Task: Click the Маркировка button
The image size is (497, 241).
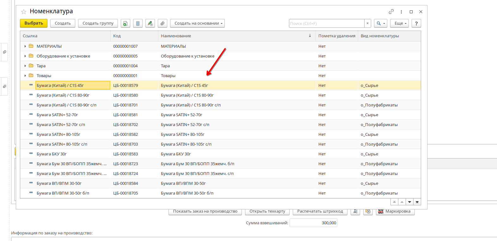Action: tap(395, 211)
